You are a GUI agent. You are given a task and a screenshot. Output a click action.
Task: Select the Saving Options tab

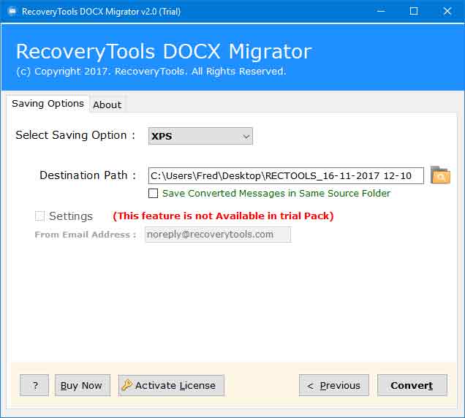[48, 104]
